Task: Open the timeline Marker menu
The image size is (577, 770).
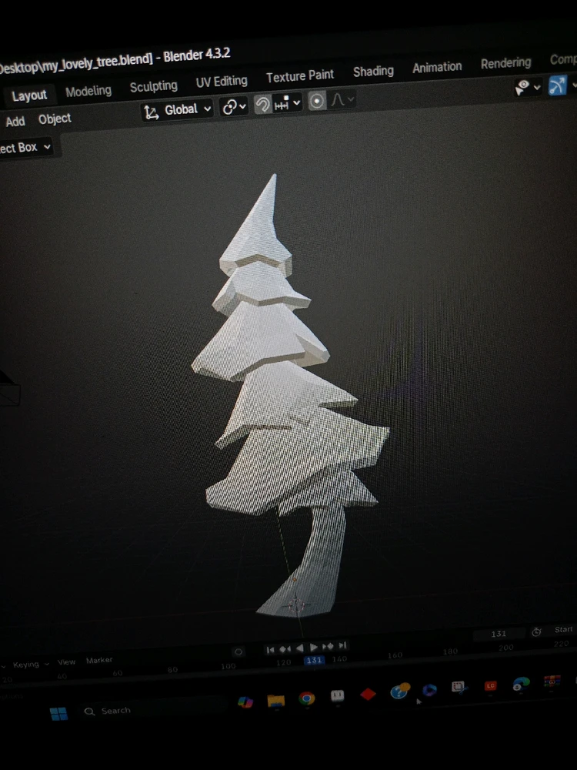Action: pyautogui.click(x=99, y=660)
